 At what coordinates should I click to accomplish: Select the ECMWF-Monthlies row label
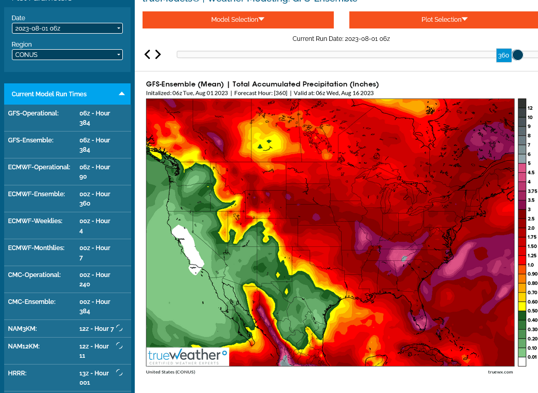click(36, 248)
